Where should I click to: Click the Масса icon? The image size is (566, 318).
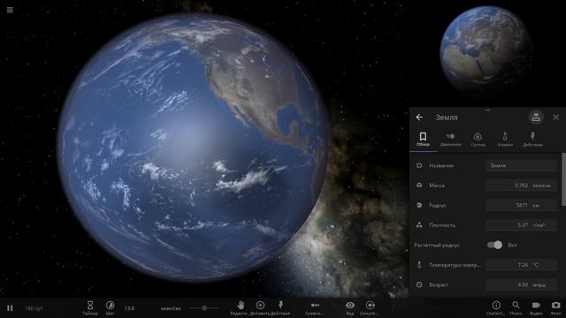point(419,185)
